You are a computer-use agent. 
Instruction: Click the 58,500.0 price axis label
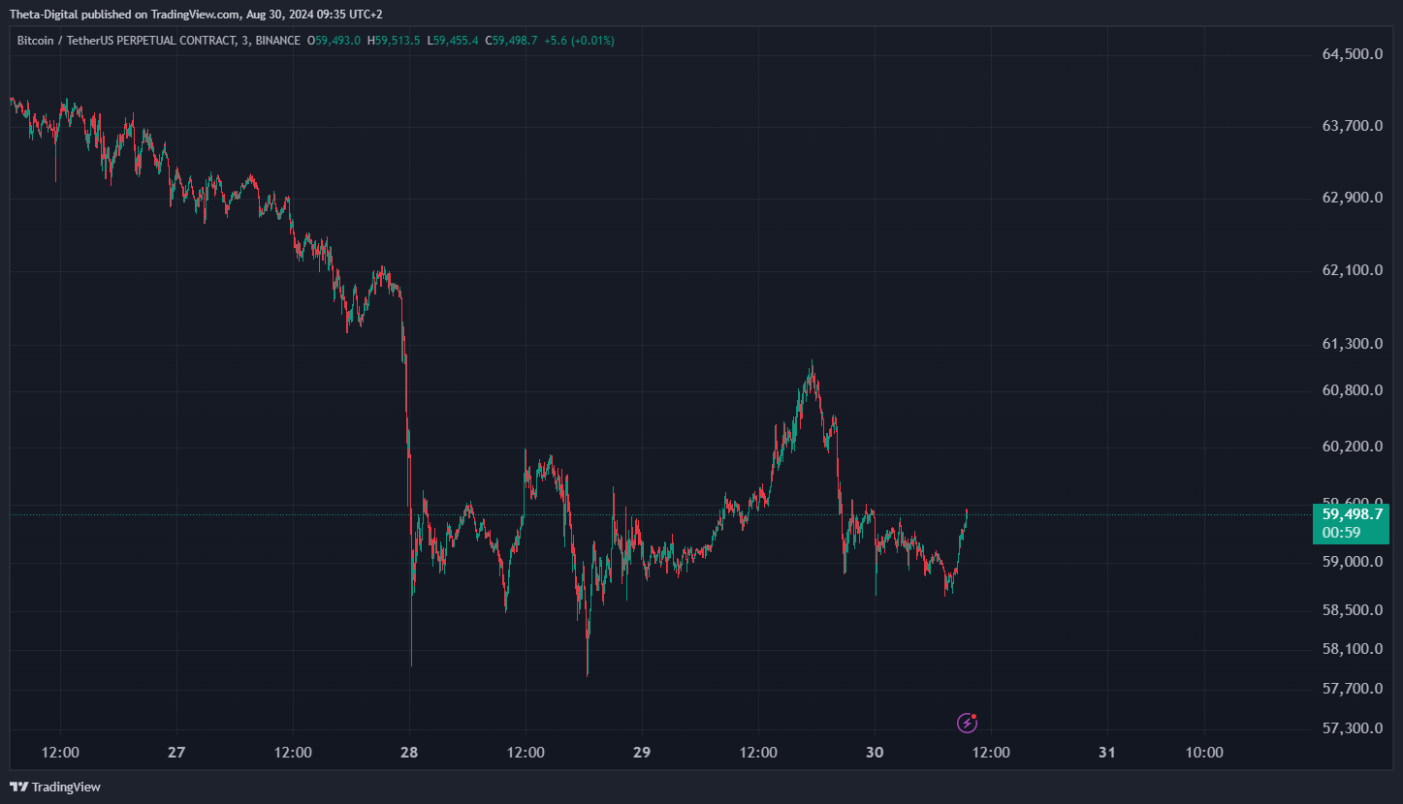pos(1352,610)
